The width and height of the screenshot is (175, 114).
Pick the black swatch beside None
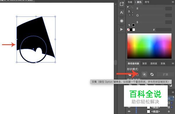(x=131, y=30)
